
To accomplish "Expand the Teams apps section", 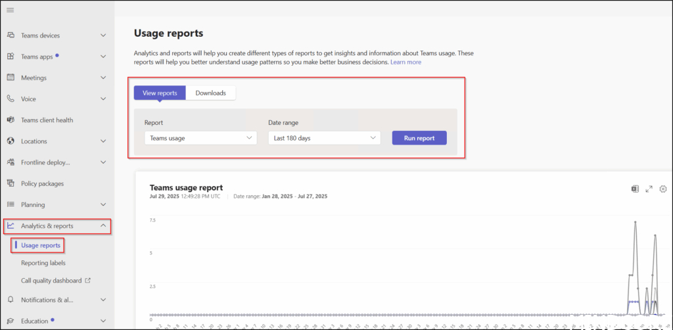I will tap(103, 57).
